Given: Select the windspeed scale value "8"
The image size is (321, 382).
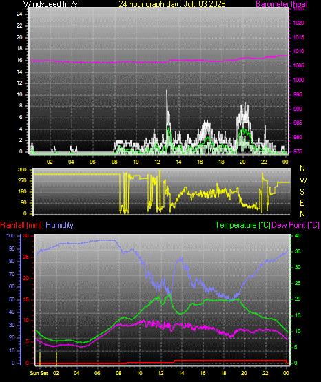Looking at the screenshot, I should click(x=21, y=105).
